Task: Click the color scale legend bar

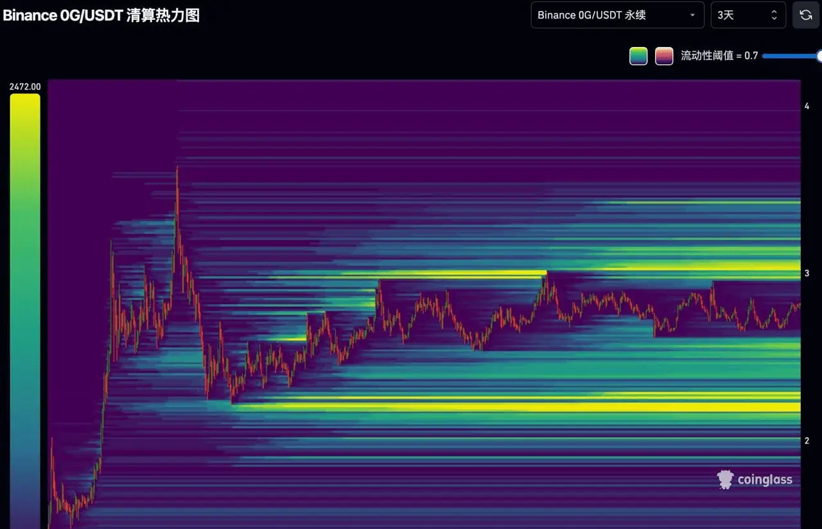Action: [x=25, y=311]
